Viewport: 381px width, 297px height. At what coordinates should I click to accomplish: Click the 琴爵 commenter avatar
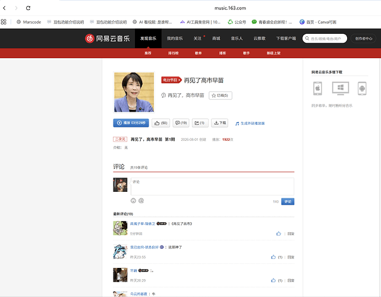coord(120,275)
